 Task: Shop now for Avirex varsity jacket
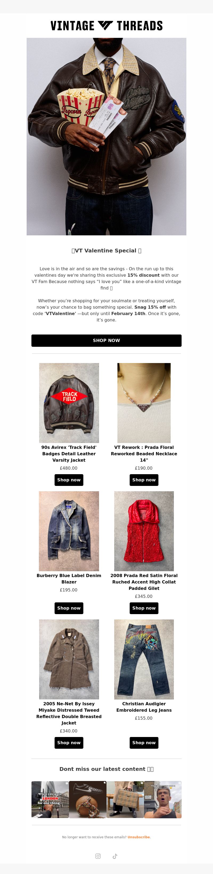click(69, 480)
